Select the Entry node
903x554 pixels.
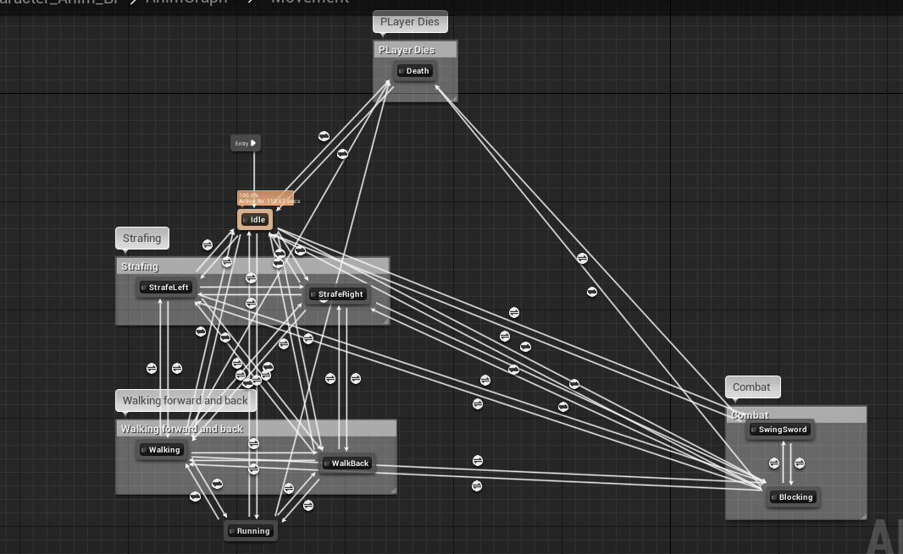pyautogui.click(x=246, y=143)
